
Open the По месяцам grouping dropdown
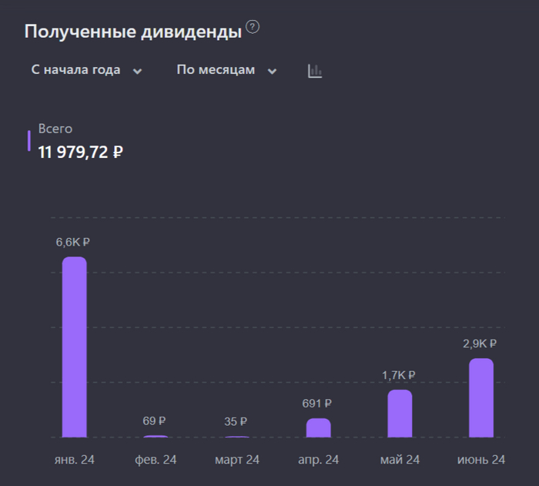226,70
